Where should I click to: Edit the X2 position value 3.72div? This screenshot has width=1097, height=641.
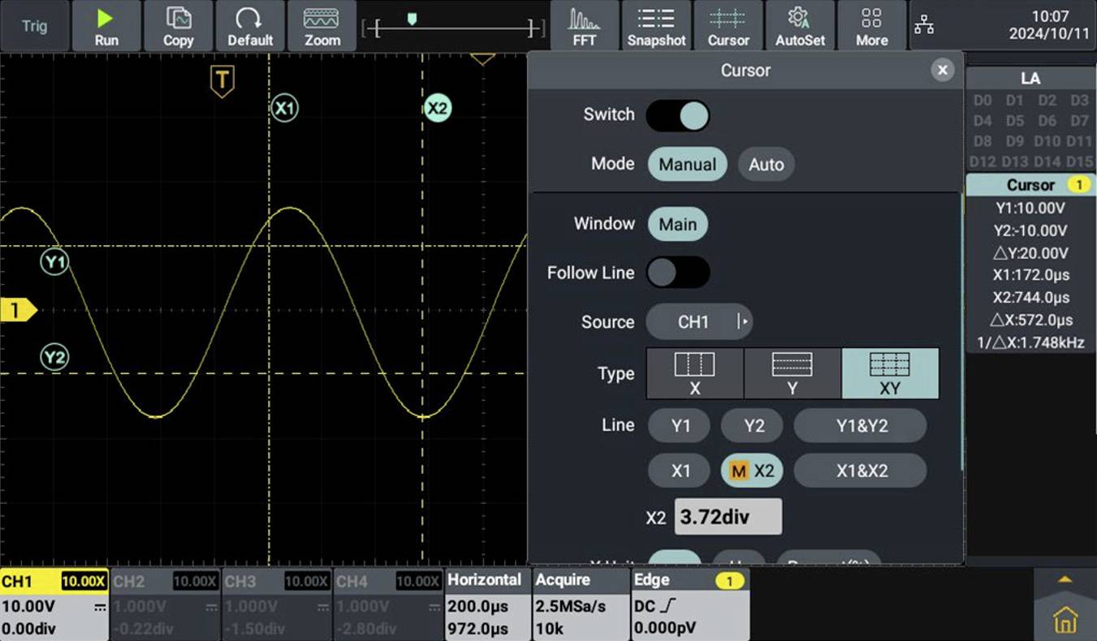tap(728, 516)
